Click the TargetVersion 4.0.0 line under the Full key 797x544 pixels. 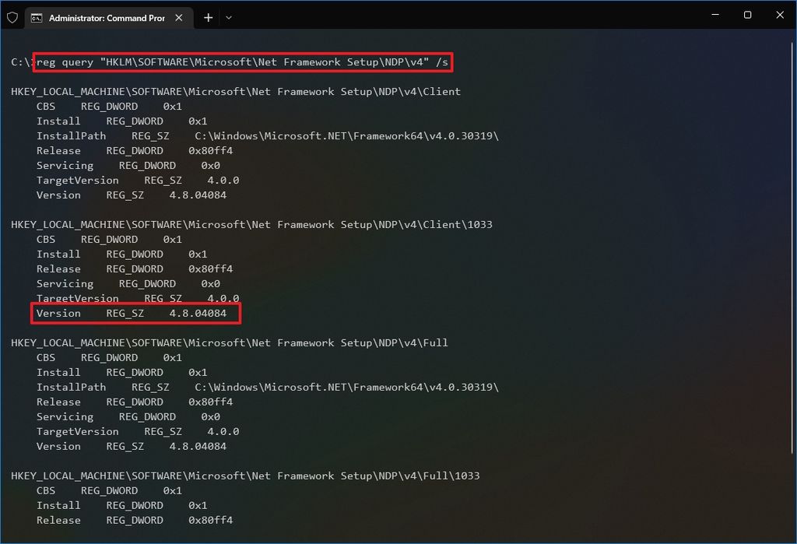click(138, 432)
